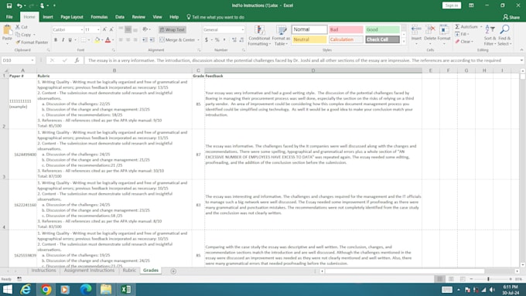This screenshot has width=526, height=296.
Task: Increase indent in Alignment group
Action: coord(152,40)
